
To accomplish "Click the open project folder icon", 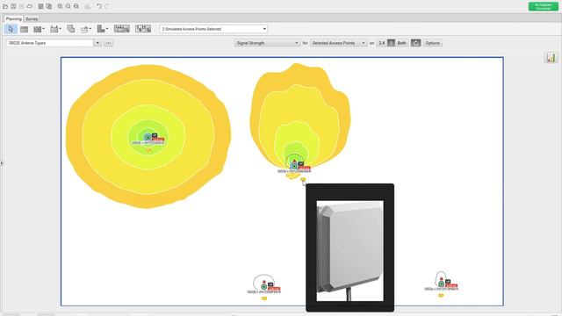I will (x=5, y=6).
